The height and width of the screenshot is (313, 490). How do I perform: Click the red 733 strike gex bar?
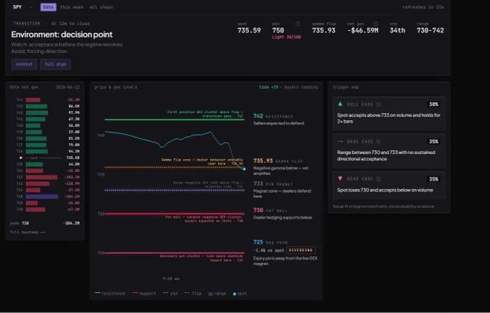[42, 177]
